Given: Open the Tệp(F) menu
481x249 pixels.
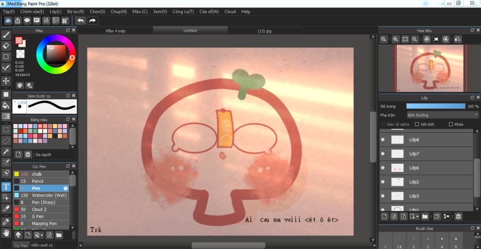Looking at the screenshot, I should click(8, 11).
